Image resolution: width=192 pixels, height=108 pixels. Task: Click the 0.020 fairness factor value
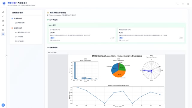(52, 33)
